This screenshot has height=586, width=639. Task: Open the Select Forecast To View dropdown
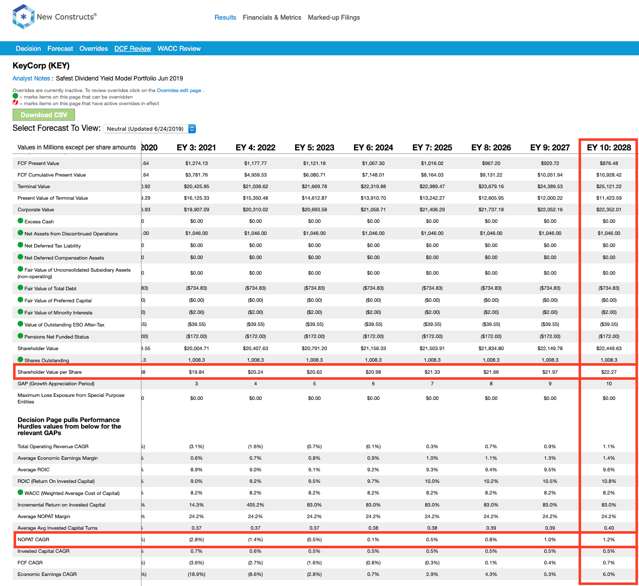pyautogui.click(x=150, y=129)
